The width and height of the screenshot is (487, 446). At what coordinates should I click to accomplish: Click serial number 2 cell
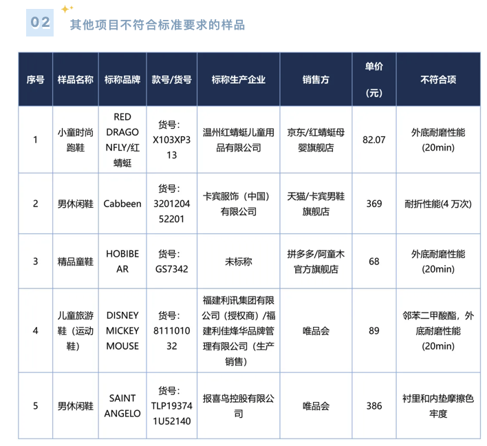pyautogui.click(x=35, y=204)
